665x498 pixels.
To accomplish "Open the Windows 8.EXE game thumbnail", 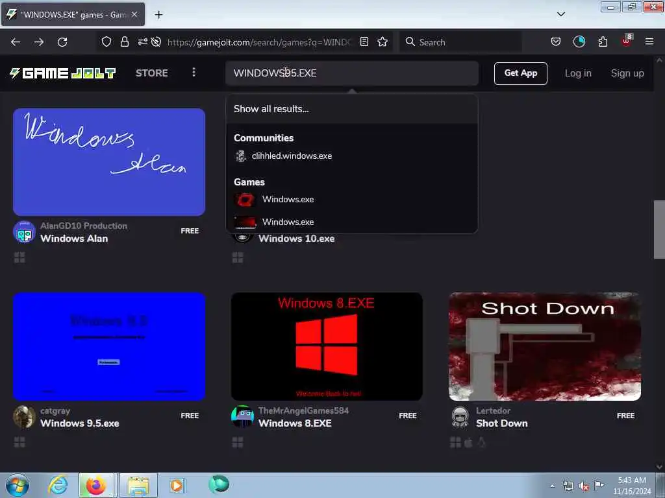I will tap(327, 346).
